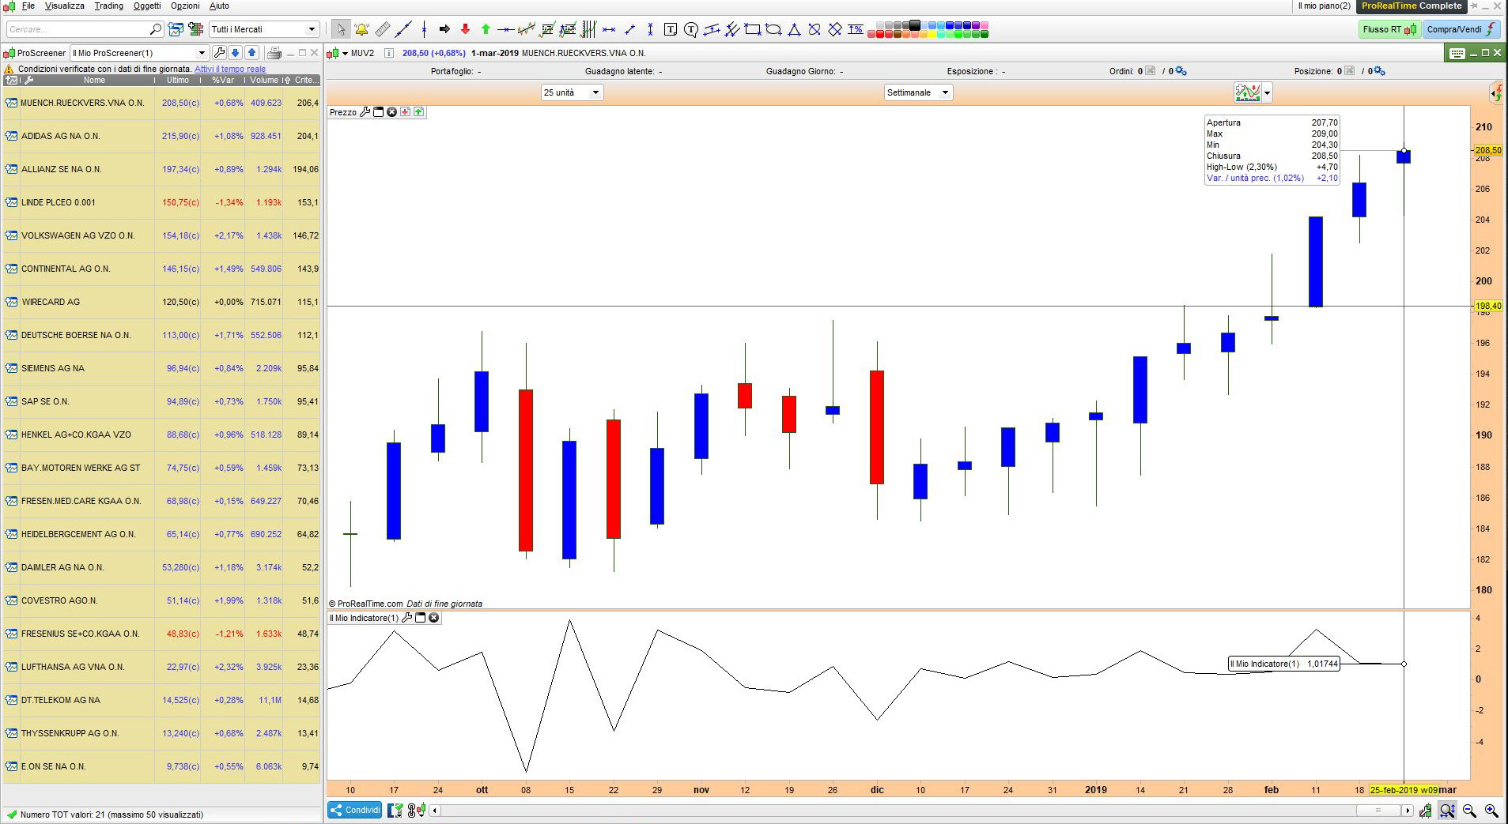Select SAP SE O.N. row
The width and height of the screenshot is (1508, 824).
point(161,401)
